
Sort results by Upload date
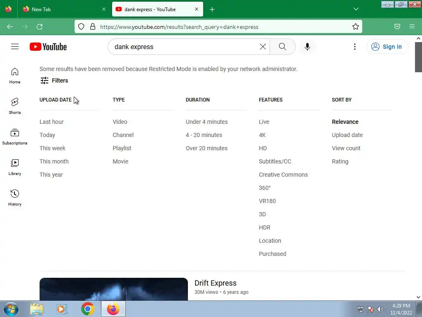pyautogui.click(x=347, y=135)
